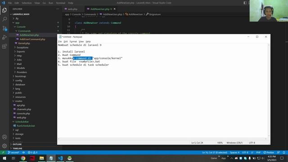
Task: Open Notepad Format menu
Action: pyautogui.click(x=73, y=41)
